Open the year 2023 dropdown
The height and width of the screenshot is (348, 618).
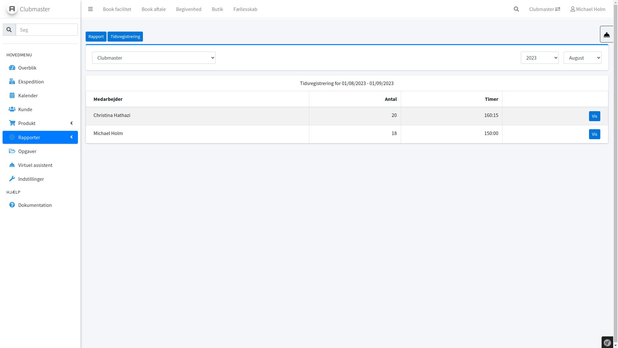click(539, 58)
